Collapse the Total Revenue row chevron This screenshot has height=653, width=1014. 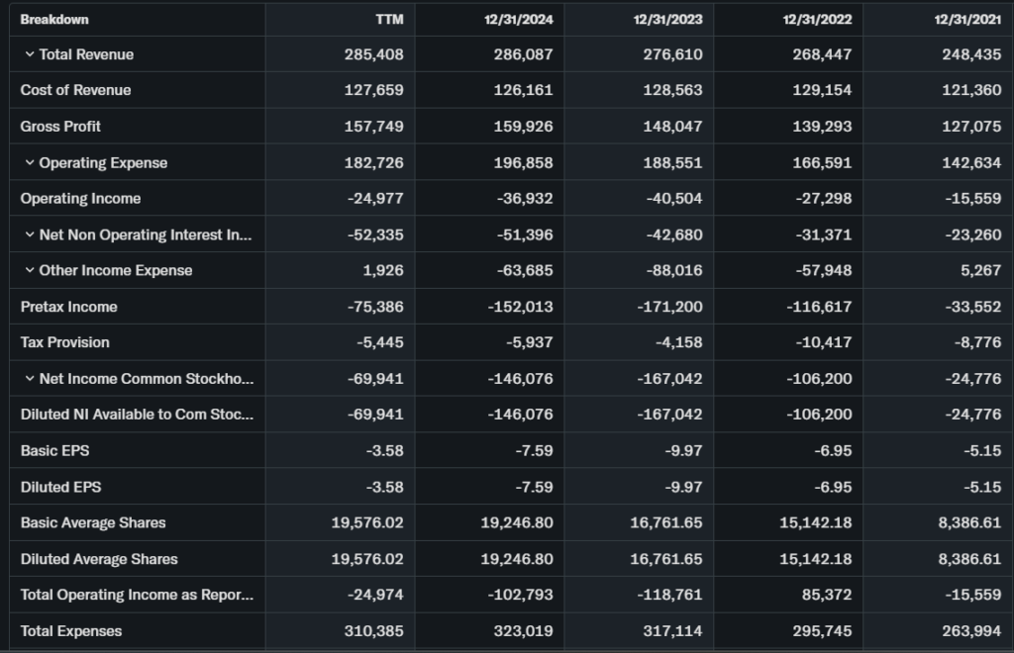click(x=30, y=54)
